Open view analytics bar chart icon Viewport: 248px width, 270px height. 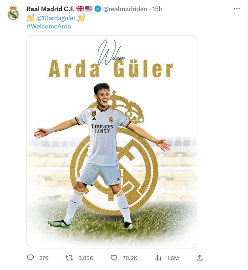point(158,258)
